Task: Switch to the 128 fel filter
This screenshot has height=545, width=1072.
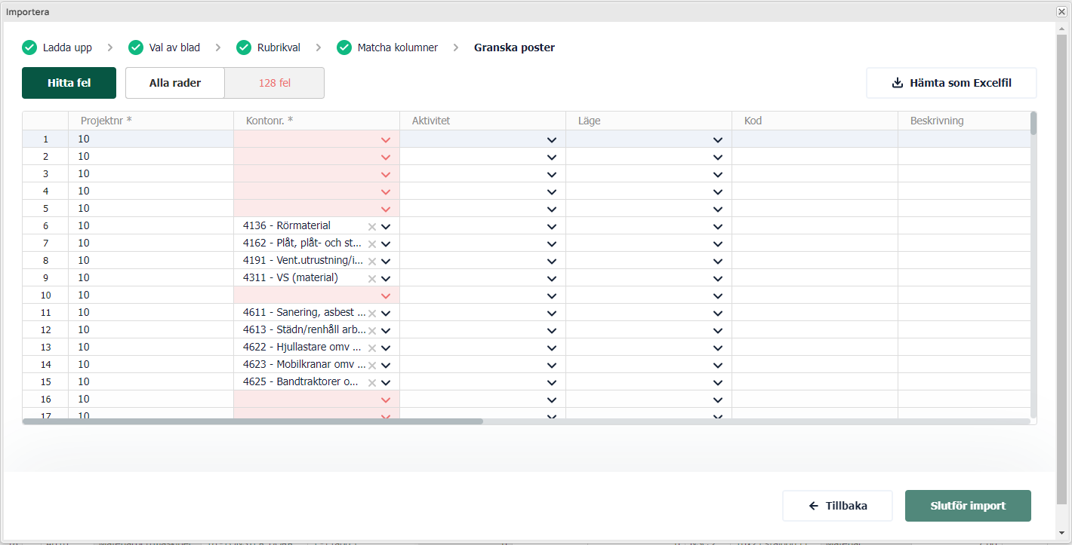Action: (x=274, y=83)
